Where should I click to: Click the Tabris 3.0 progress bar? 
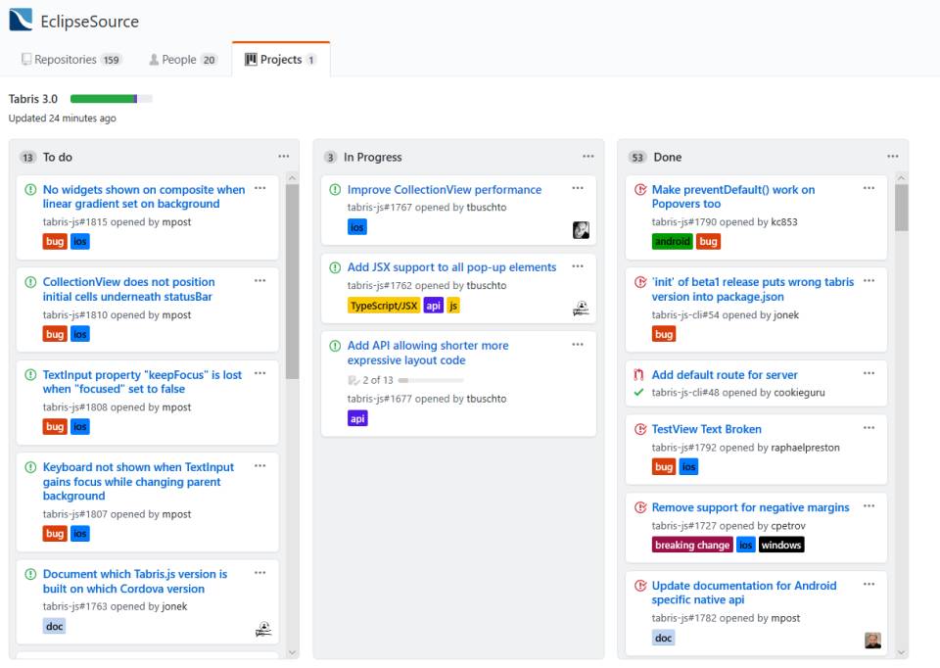point(111,99)
